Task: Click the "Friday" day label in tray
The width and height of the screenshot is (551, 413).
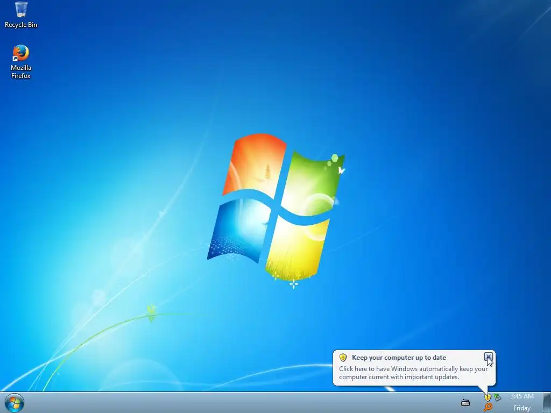Action: coord(522,408)
